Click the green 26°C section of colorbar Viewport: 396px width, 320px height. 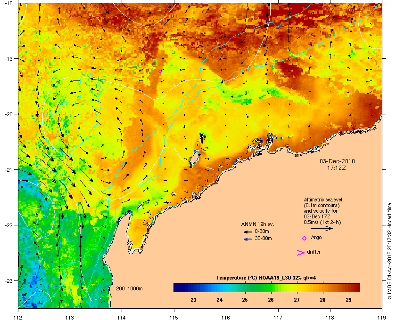(270, 288)
